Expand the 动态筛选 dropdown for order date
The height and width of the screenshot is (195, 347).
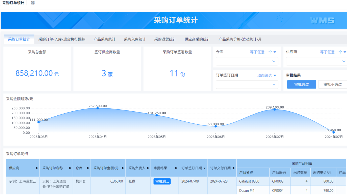267,75
